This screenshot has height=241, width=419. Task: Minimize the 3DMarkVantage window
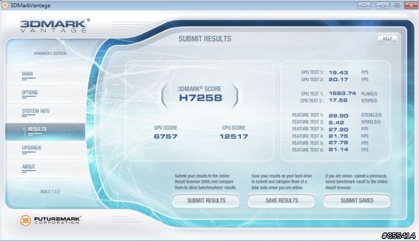pos(382,5)
